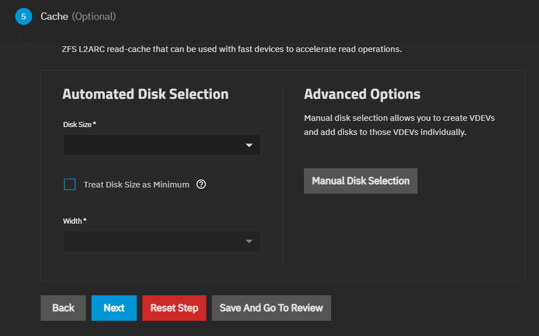Click the red Reset Step button

pos(174,308)
